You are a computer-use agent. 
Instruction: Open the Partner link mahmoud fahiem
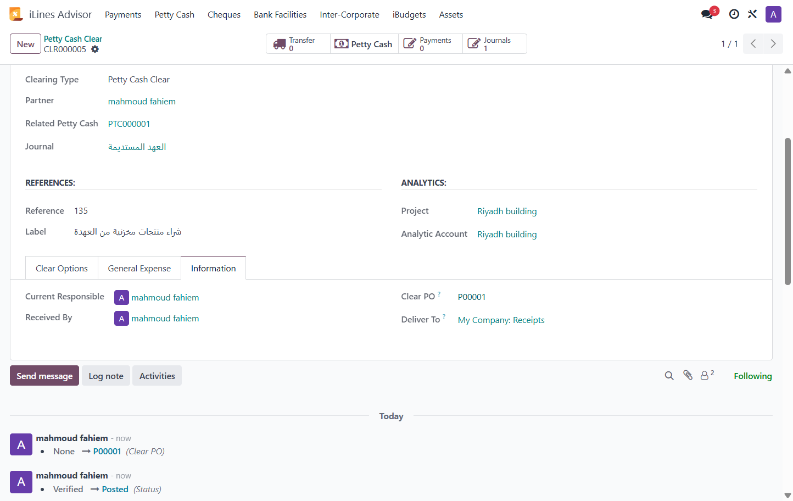(142, 101)
